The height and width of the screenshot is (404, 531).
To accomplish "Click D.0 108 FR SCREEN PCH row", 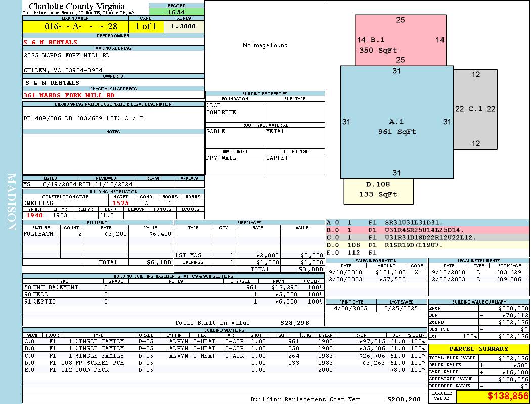I will click(225, 363).
